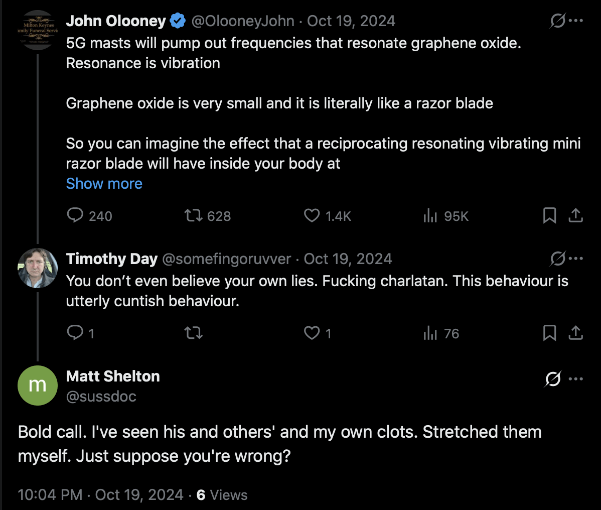View analytics for John Olooney's post
This screenshot has width=601, height=510.
pyautogui.click(x=430, y=216)
